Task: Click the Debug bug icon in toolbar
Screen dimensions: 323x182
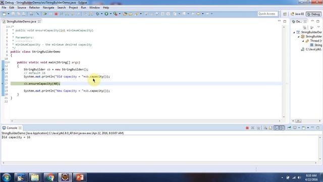Action: pyautogui.click(x=97, y=14)
